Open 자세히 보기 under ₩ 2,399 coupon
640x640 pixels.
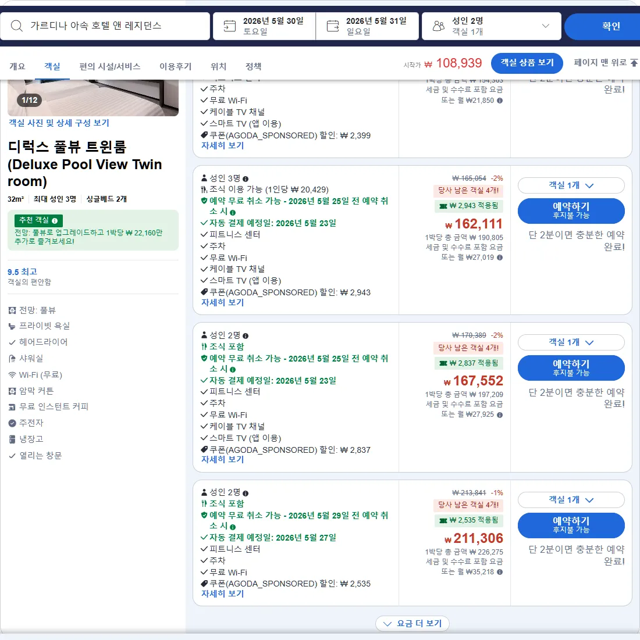click(x=222, y=146)
